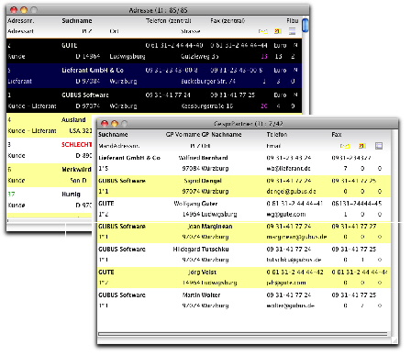
Task: Click 14964 Ludwigsburg under Wolfgang Guter
Action: coord(209,215)
